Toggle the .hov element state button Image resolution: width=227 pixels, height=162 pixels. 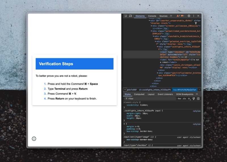click(x=179, y=98)
